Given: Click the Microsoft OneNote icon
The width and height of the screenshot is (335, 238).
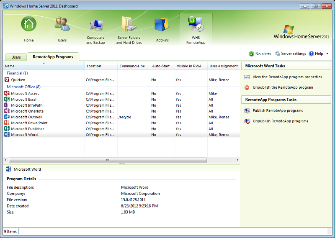Looking at the screenshot, I should (7, 111).
